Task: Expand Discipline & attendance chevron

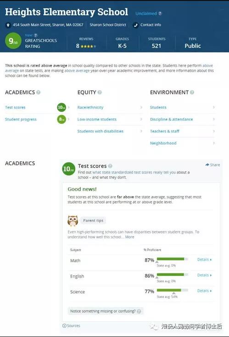Action: [213, 119]
